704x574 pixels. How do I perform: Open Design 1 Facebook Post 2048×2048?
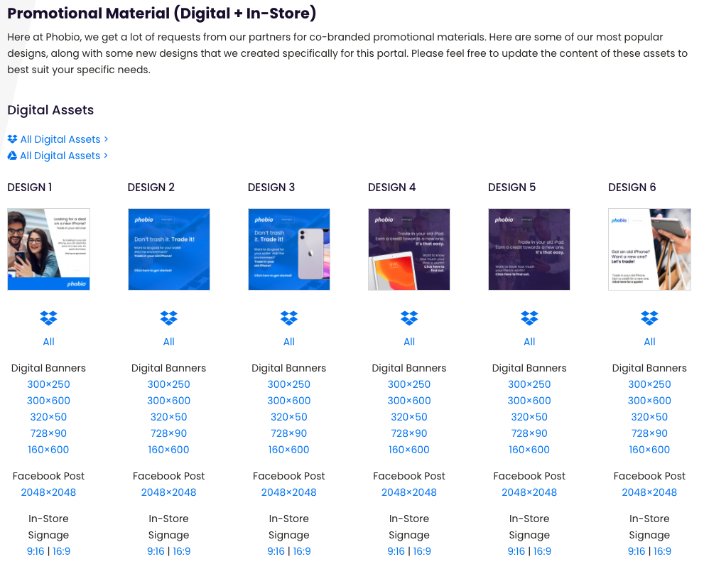(48, 492)
